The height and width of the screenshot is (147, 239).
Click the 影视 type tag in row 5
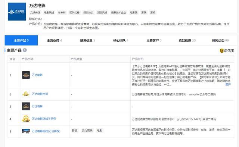click(x=75, y=131)
